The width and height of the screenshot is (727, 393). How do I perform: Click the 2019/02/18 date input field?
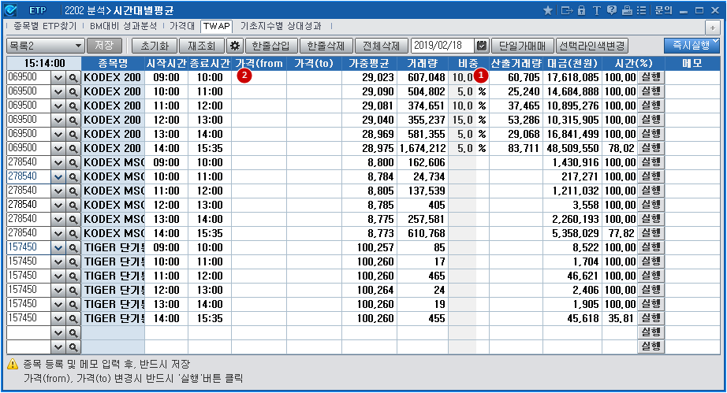click(442, 46)
